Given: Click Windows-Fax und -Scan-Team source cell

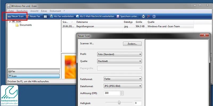Looking at the screenshot, I should pos(164,26).
